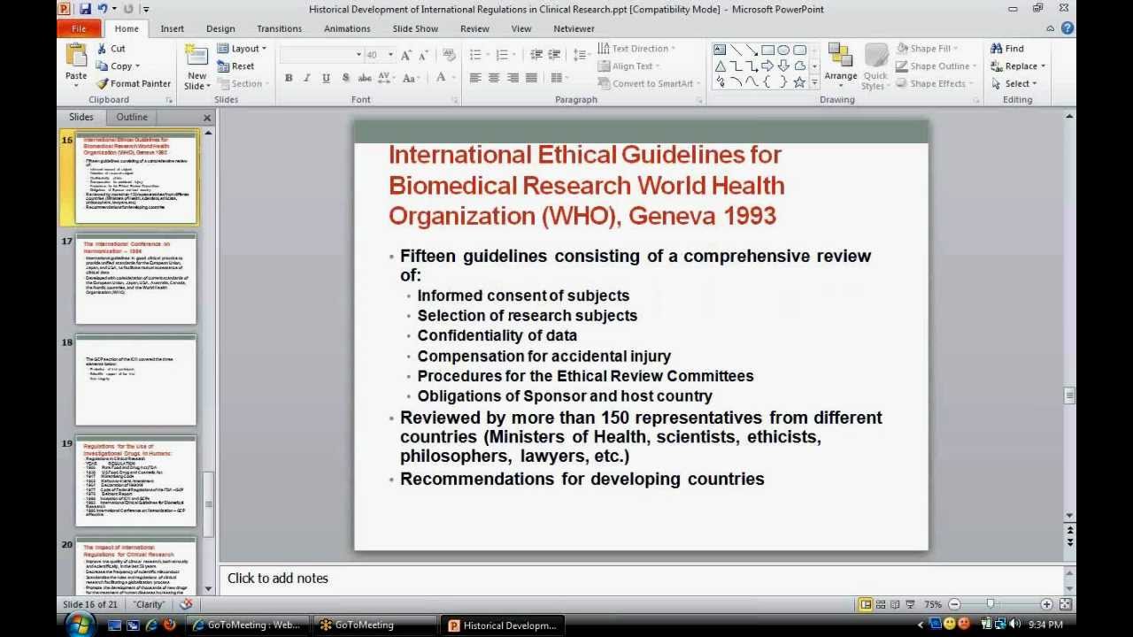Click zoom in plus button
1133x637 pixels.
click(1046, 604)
